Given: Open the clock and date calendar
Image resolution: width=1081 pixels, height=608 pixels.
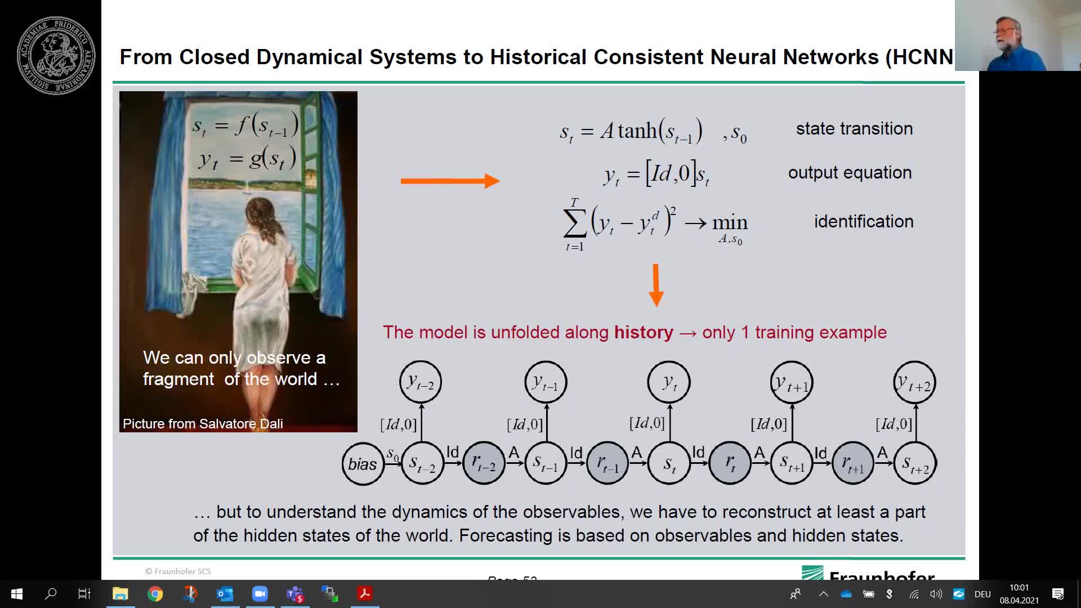Looking at the screenshot, I should 1019,594.
